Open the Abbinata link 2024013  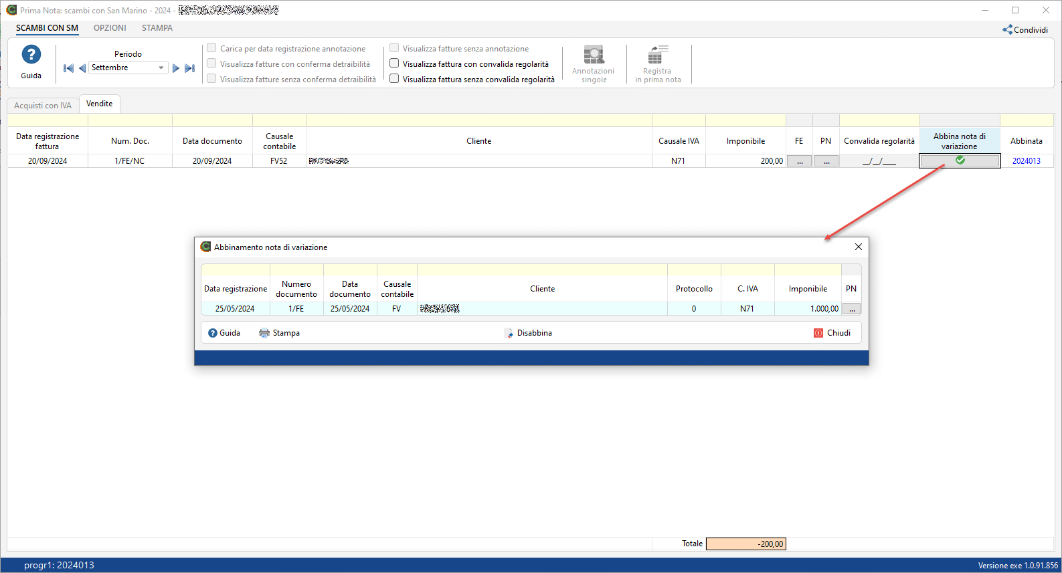(x=1027, y=161)
